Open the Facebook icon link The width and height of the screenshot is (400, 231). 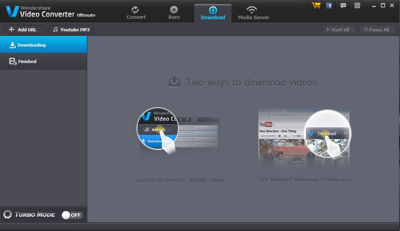[x=329, y=5]
